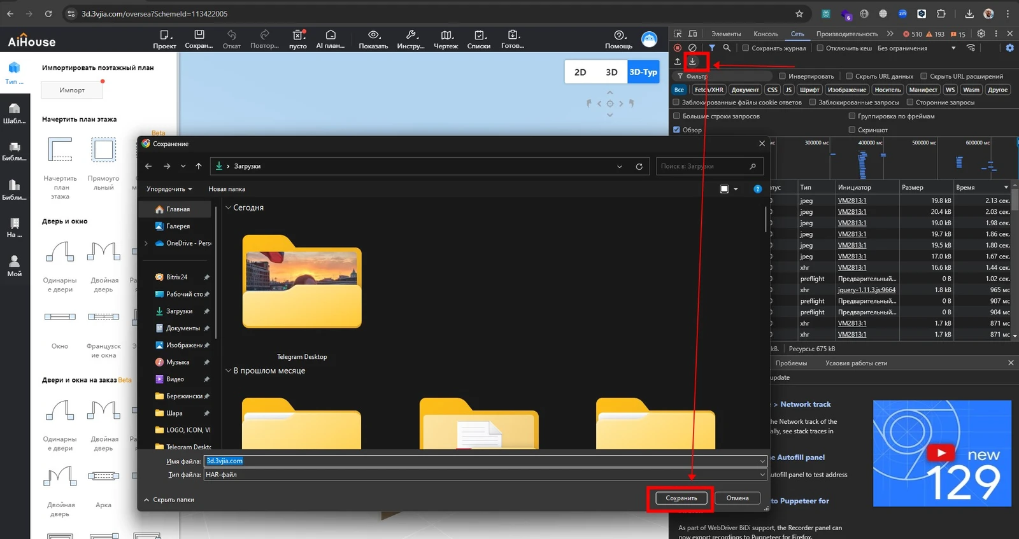Open DevTools settings gear icon
Image resolution: width=1019 pixels, height=539 pixels.
[x=981, y=34]
